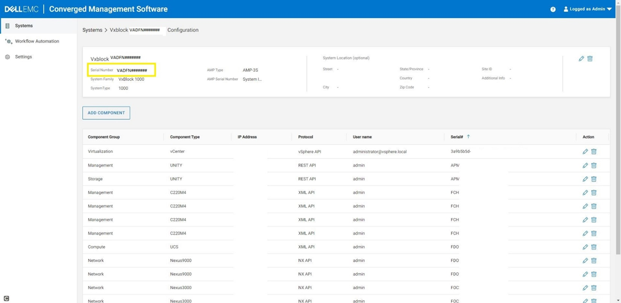The image size is (621, 303).
Task: Click System Location (optional) heading
Action: click(346, 58)
